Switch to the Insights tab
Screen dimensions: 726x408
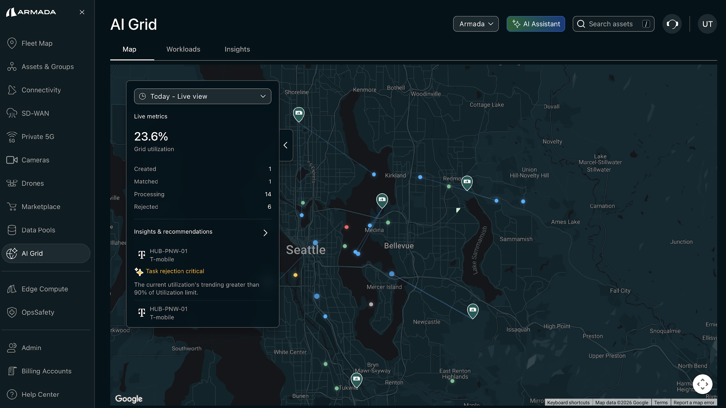[x=237, y=49]
